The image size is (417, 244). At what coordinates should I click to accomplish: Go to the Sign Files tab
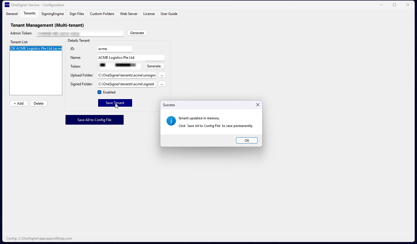pyautogui.click(x=77, y=14)
